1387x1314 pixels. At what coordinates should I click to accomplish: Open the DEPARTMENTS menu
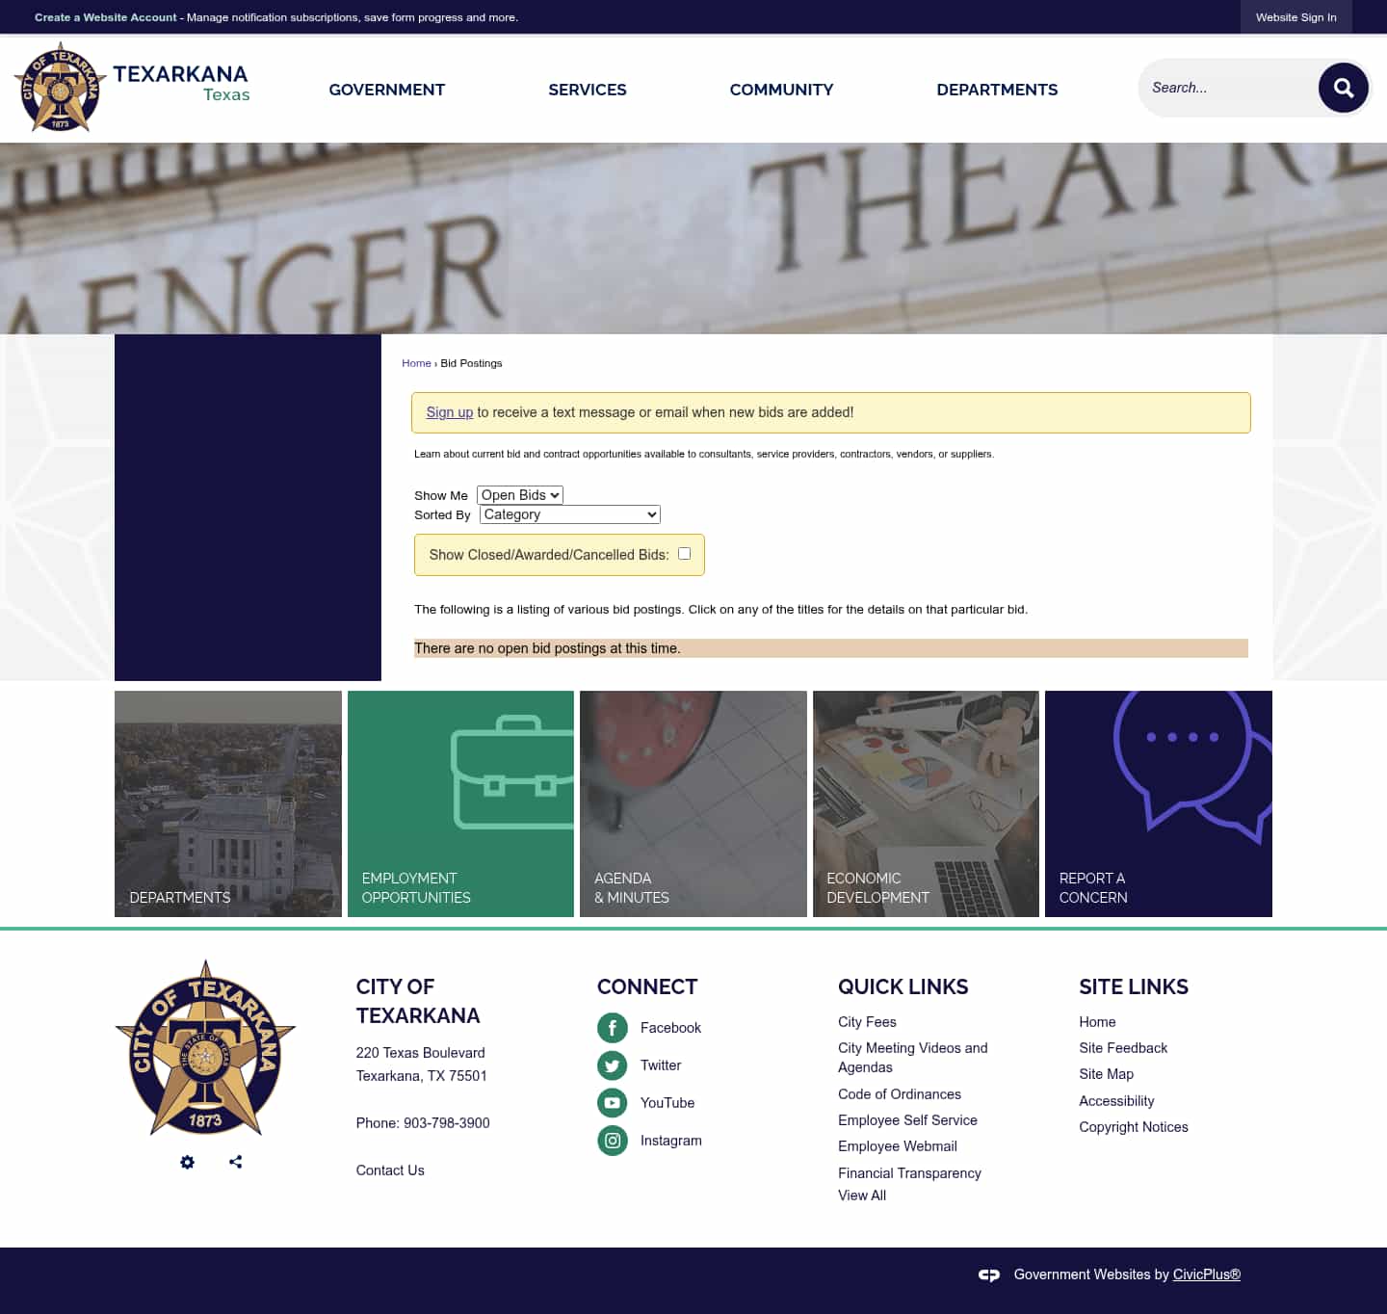(x=997, y=90)
